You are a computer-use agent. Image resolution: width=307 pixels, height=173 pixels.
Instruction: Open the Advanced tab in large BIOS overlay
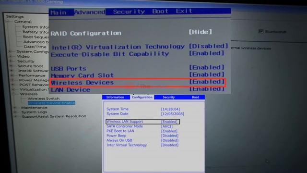pos(90,12)
